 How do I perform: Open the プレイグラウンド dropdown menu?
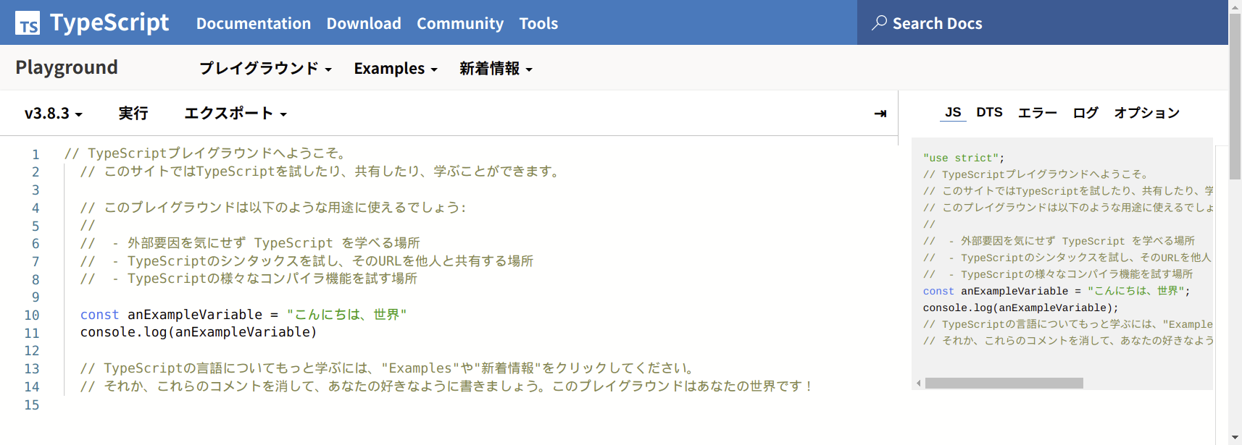coord(265,69)
